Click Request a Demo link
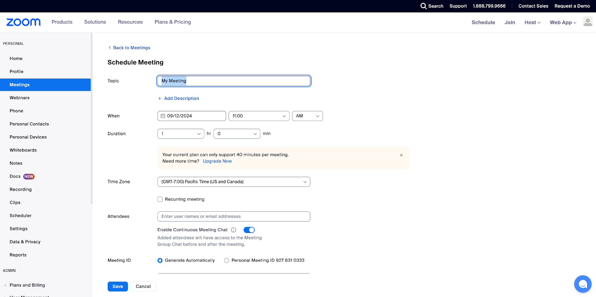Image resolution: width=596 pixels, height=297 pixels. tap(572, 6)
